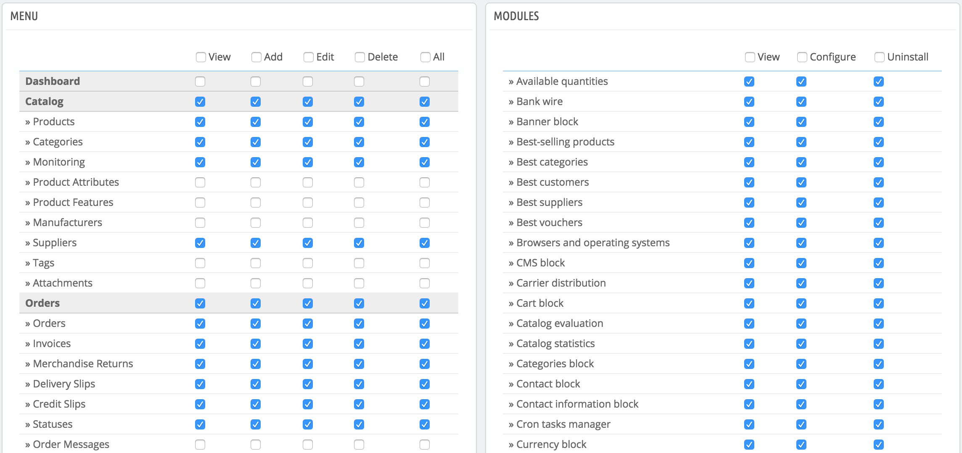Viewport: 962px width, 453px height.
Task: Toggle the View column header checkbox in Menu
Action: coord(201,57)
